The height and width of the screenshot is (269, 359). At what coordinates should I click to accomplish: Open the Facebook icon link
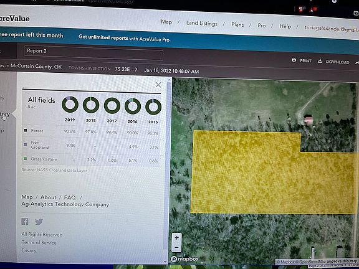(25, 222)
